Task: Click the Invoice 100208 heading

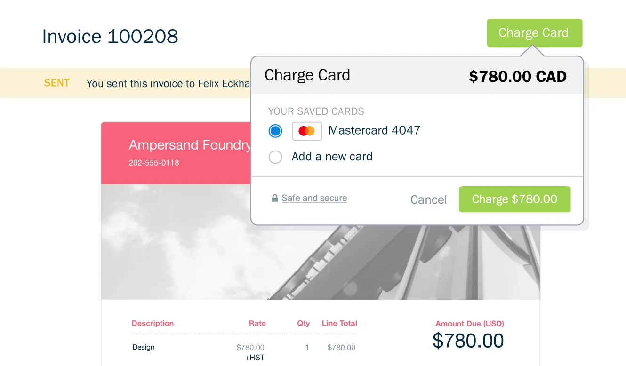Action: click(110, 36)
